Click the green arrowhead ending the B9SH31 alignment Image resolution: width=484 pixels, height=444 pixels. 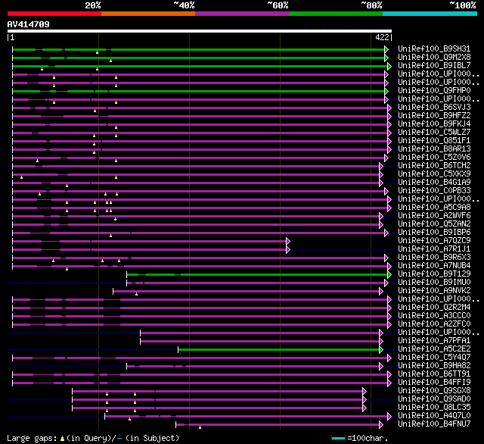[386, 49]
